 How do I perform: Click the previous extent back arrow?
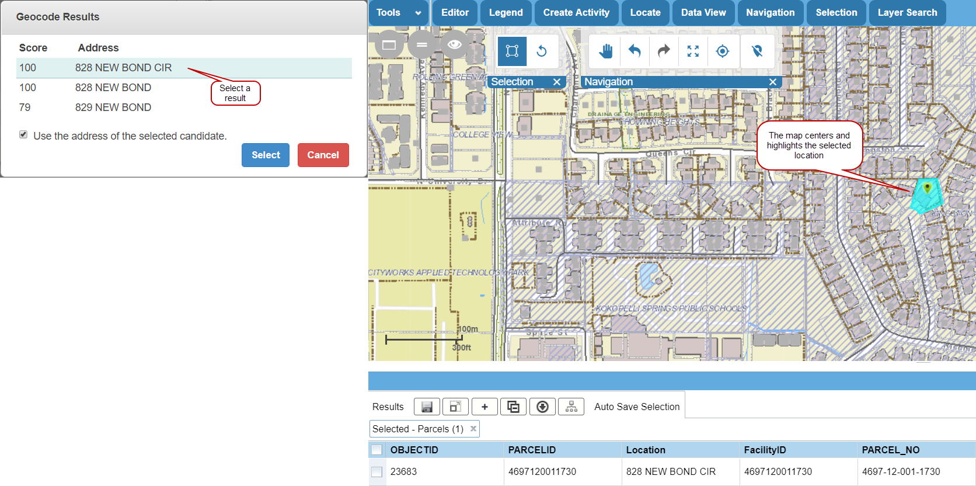click(635, 51)
